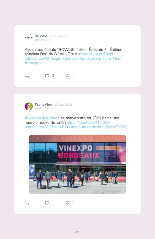The width and height of the screenshot is (155, 239).
Task: Open the #podcasting hashtag
Action: 90,59
